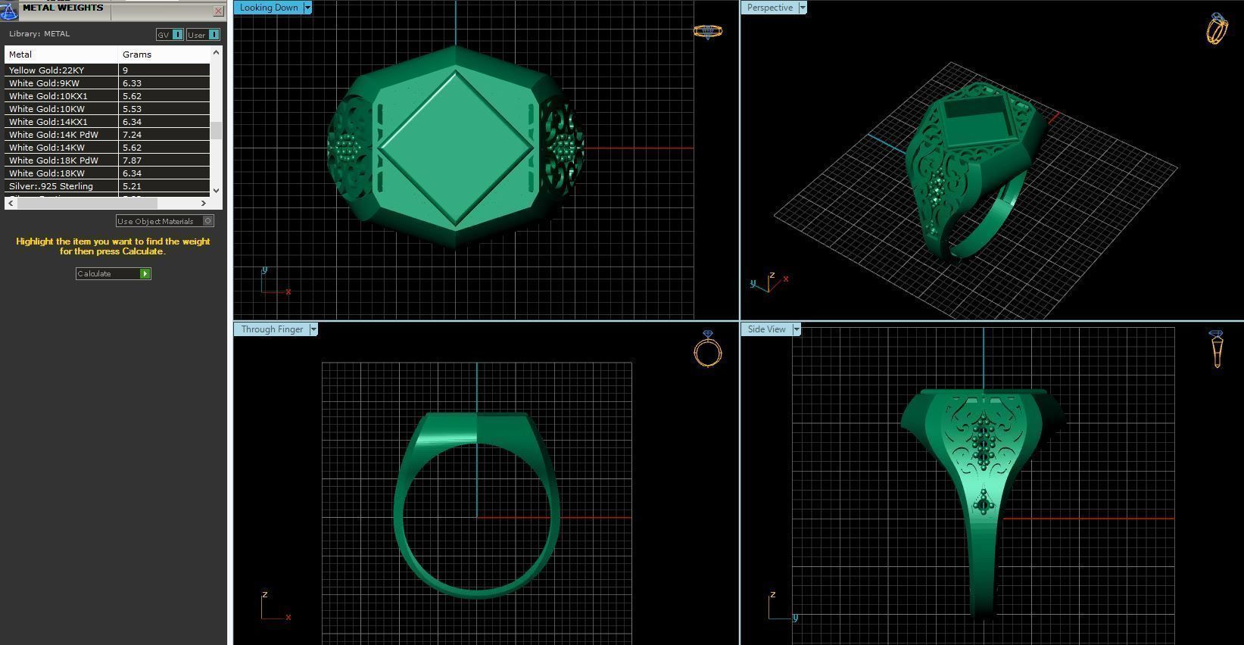Click the horizontal scroll left arrow
Screen dimensions: 1244x645
[11, 203]
